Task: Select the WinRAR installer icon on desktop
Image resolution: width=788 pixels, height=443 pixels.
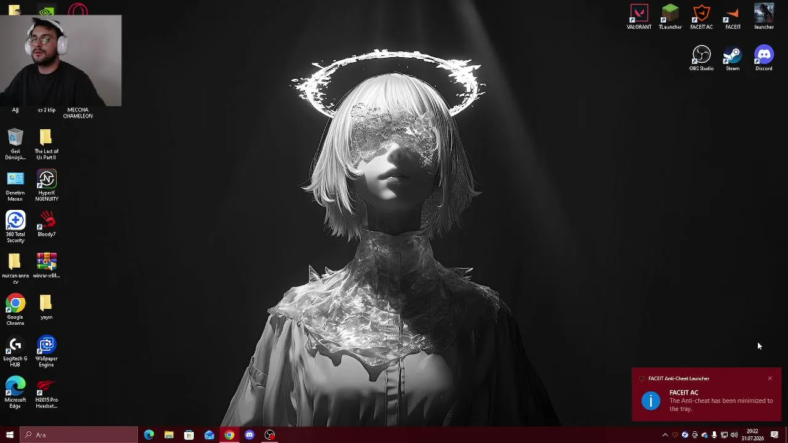Action: (x=47, y=266)
